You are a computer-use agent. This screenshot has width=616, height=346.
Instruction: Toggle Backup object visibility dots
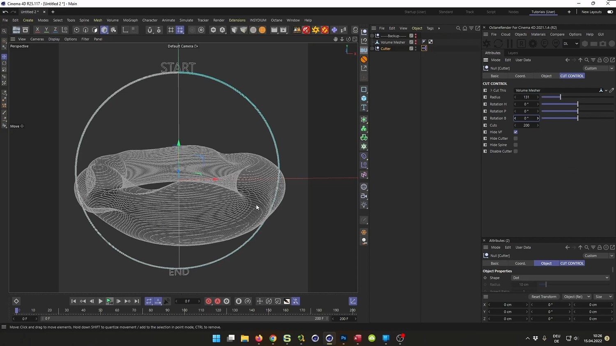[x=416, y=36]
